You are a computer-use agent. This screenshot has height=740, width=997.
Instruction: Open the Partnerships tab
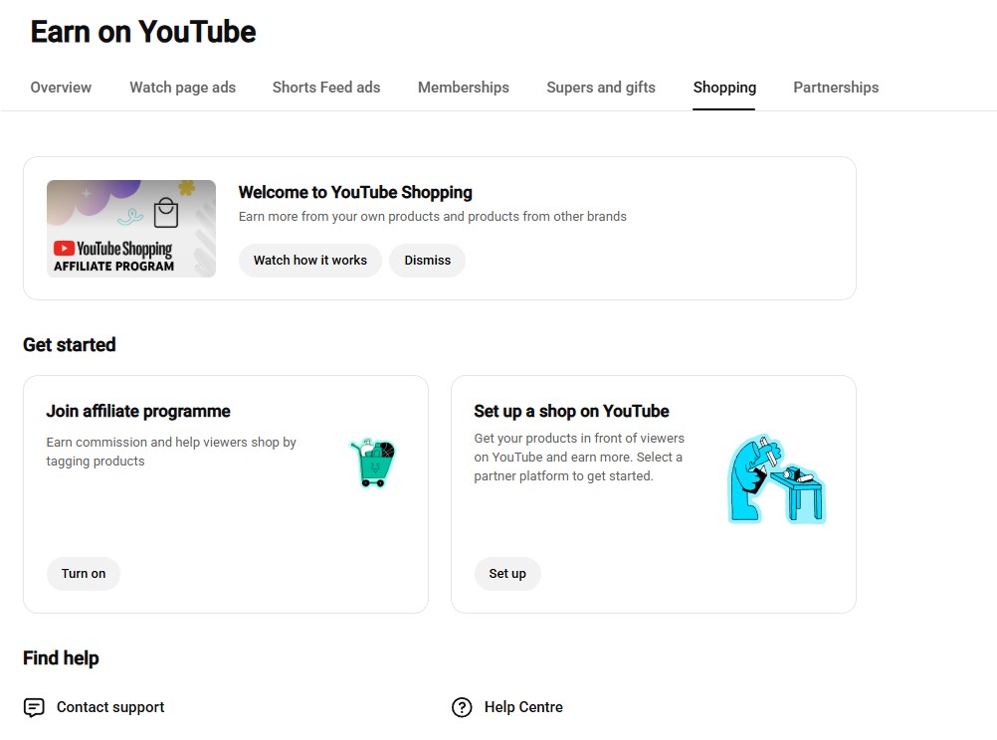(x=836, y=88)
